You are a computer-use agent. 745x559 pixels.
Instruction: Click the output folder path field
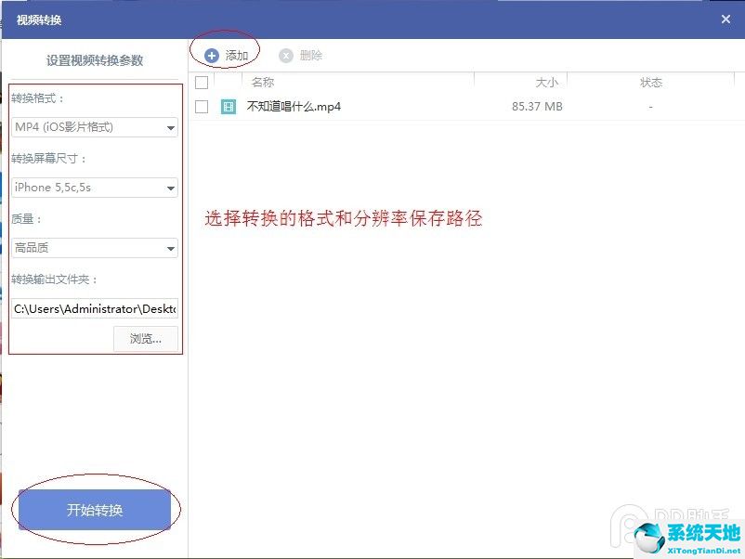click(x=94, y=308)
